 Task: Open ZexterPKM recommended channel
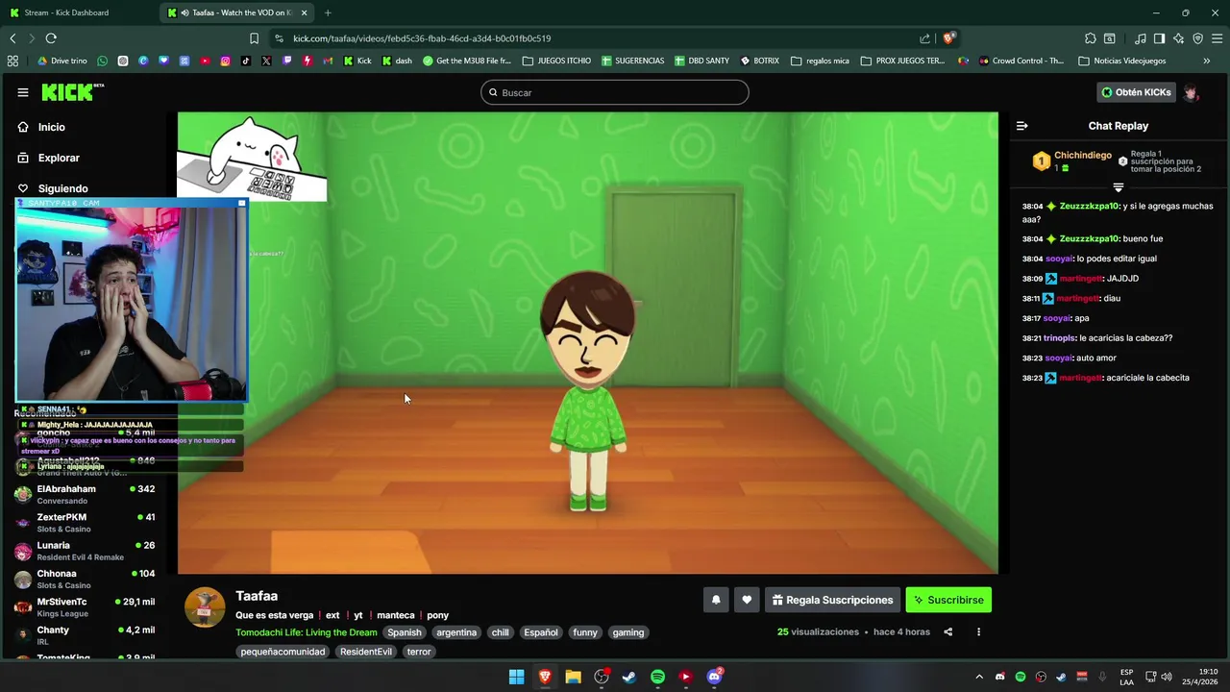click(x=85, y=522)
